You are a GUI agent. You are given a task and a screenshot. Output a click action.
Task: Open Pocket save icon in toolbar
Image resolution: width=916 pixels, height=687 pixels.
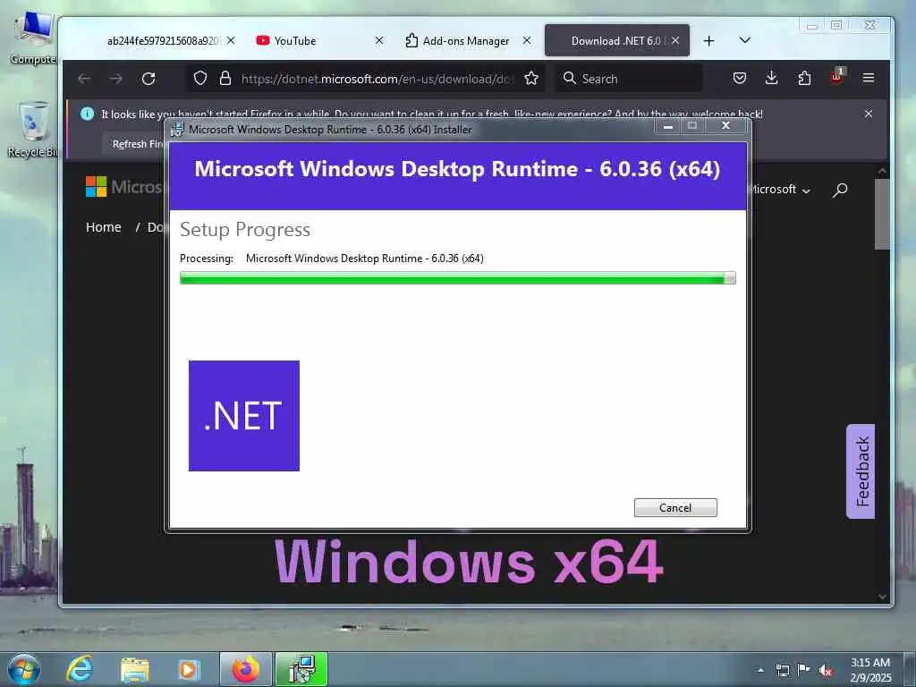tap(740, 79)
